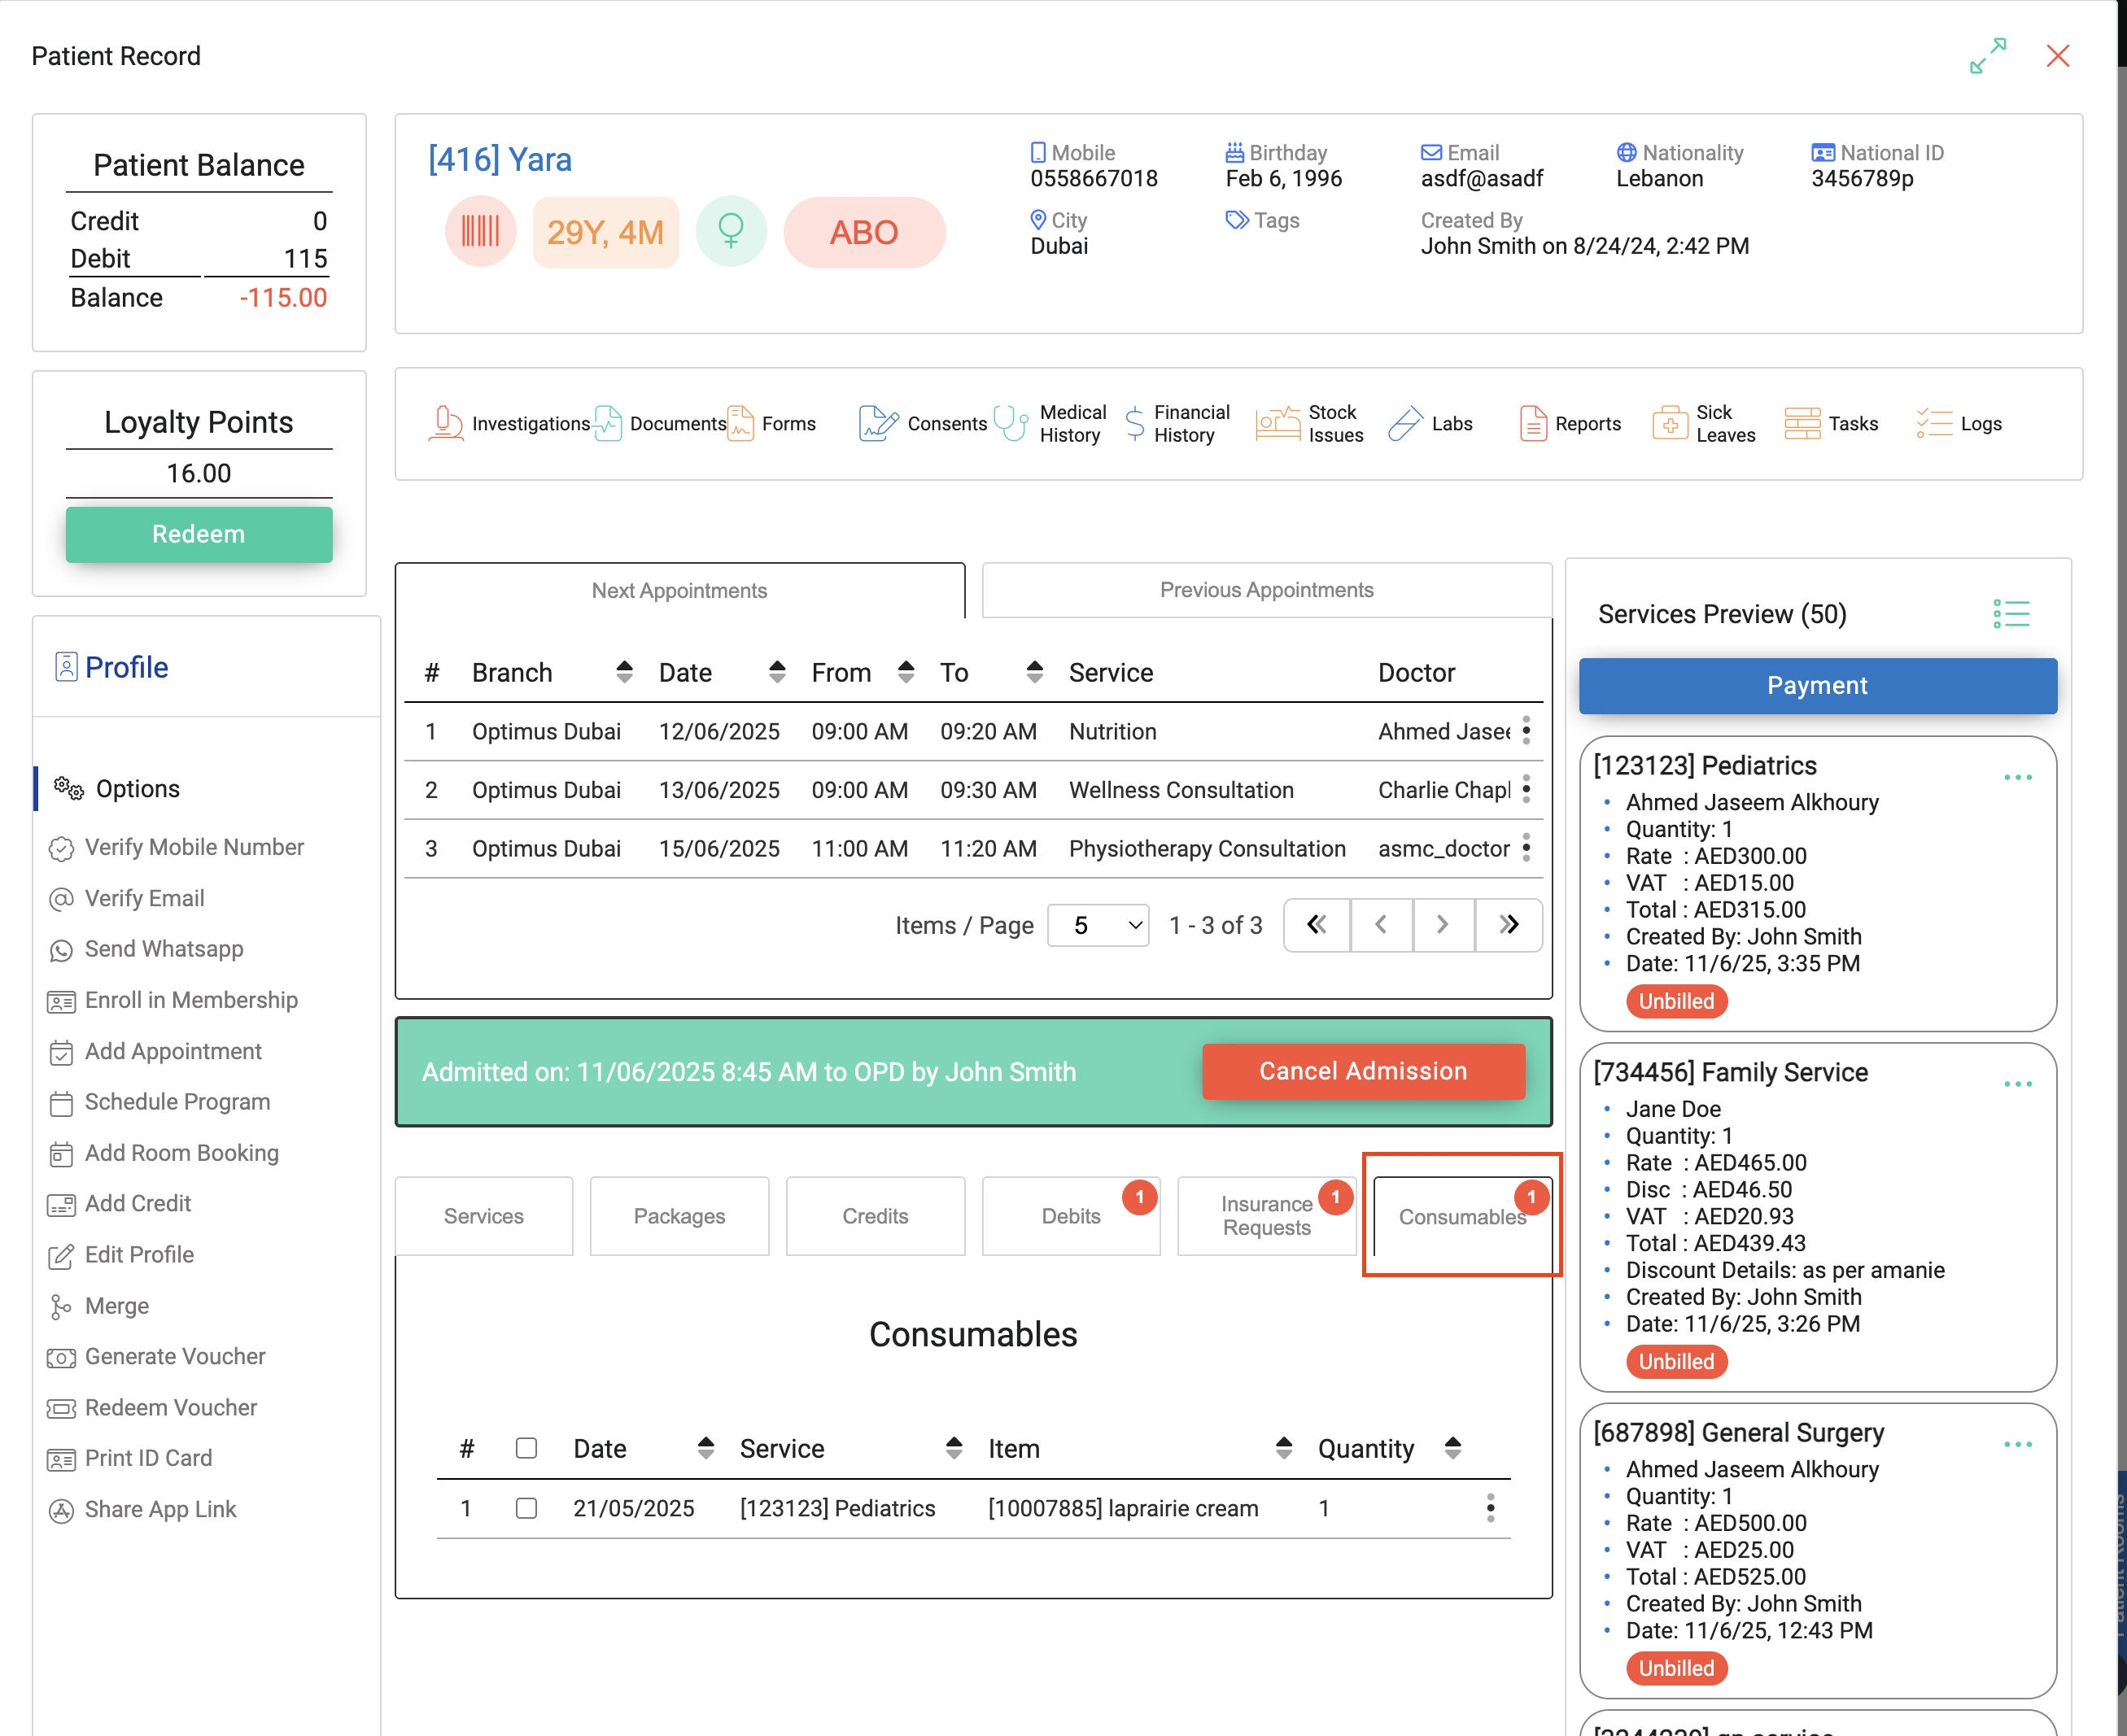The image size is (2127, 1736).
Task: Toggle Services Preview list view icon
Action: (2011, 613)
